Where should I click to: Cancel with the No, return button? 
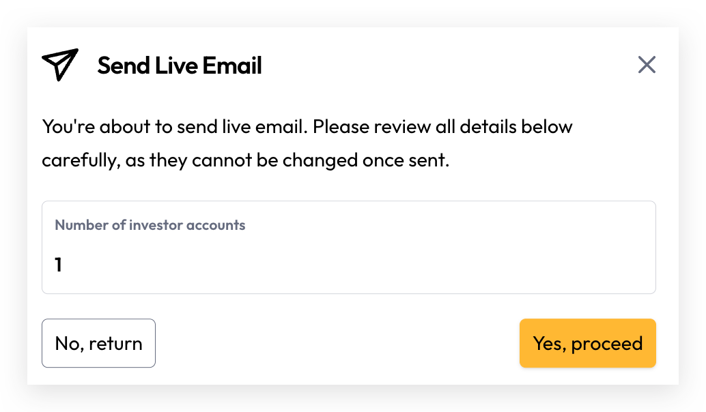98,343
